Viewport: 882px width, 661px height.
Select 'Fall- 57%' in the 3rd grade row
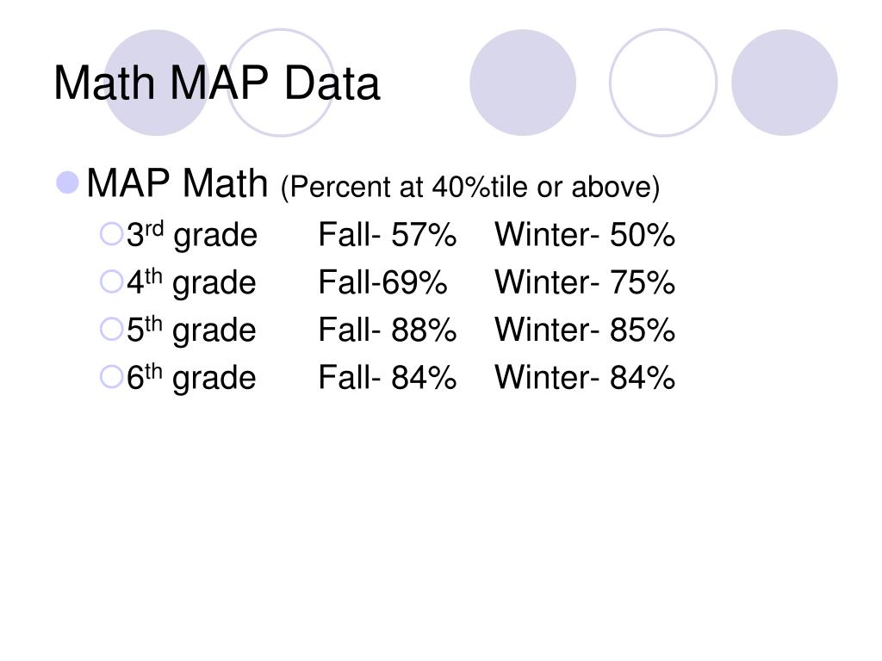387,234
